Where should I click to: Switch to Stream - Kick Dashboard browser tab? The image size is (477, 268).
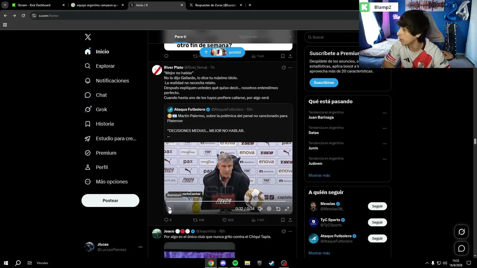click(37, 5)
